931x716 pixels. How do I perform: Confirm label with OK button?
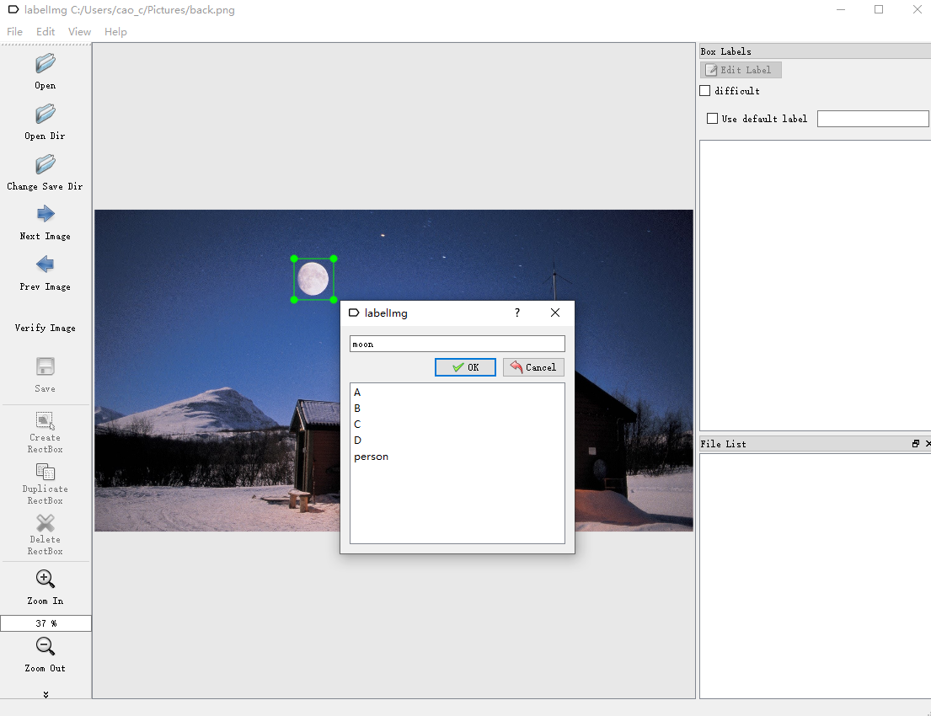click(x=465, y=367)
